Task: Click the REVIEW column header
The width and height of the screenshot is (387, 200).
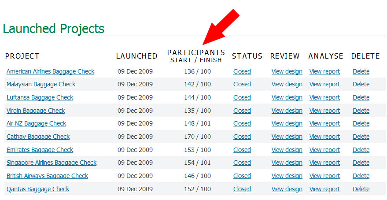Action: click(x=285, y=56)
